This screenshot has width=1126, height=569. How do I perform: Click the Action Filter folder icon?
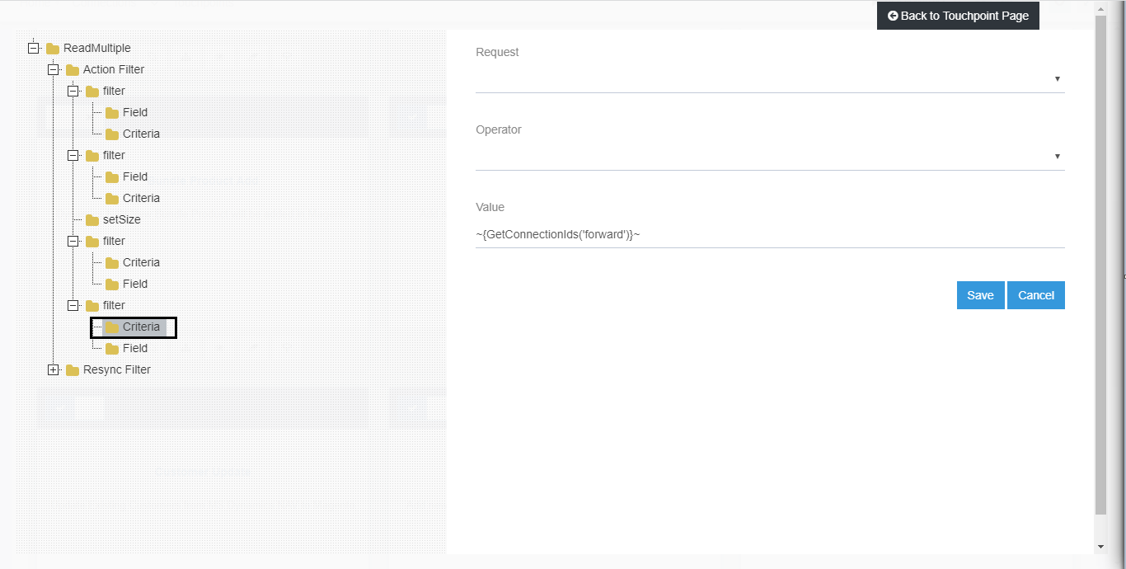point(72,69)
